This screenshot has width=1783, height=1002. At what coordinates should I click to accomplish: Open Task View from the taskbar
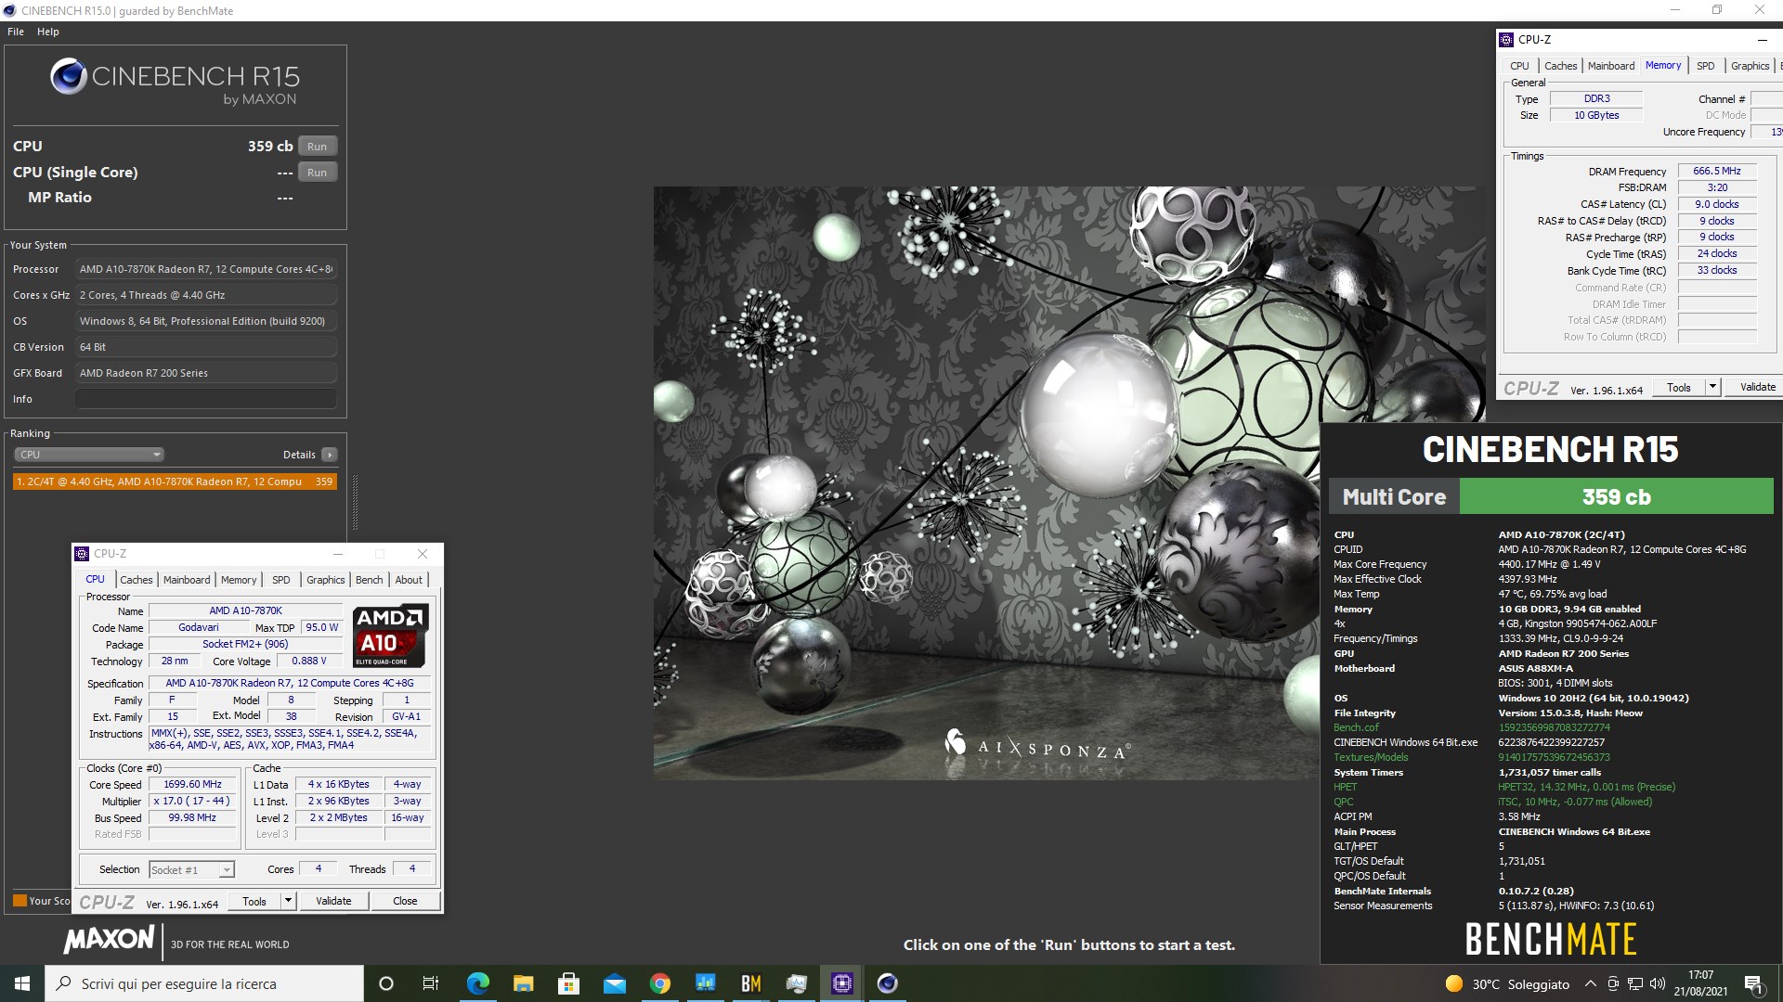[430, 983]
